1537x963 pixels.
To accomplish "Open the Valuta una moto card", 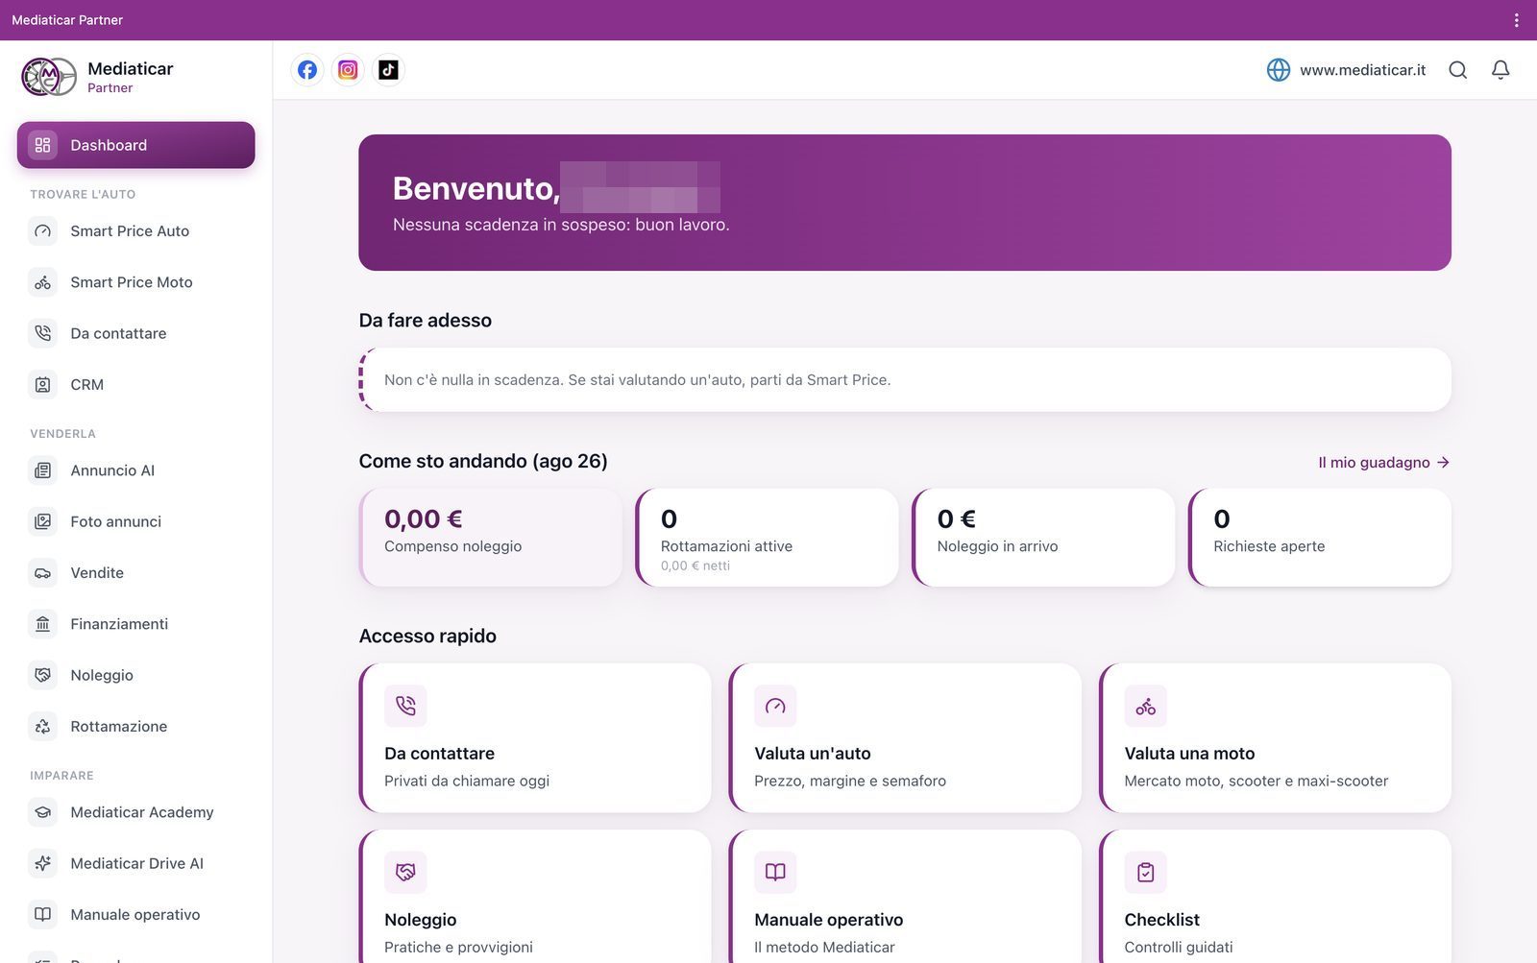I will (x=1275, y=737).
